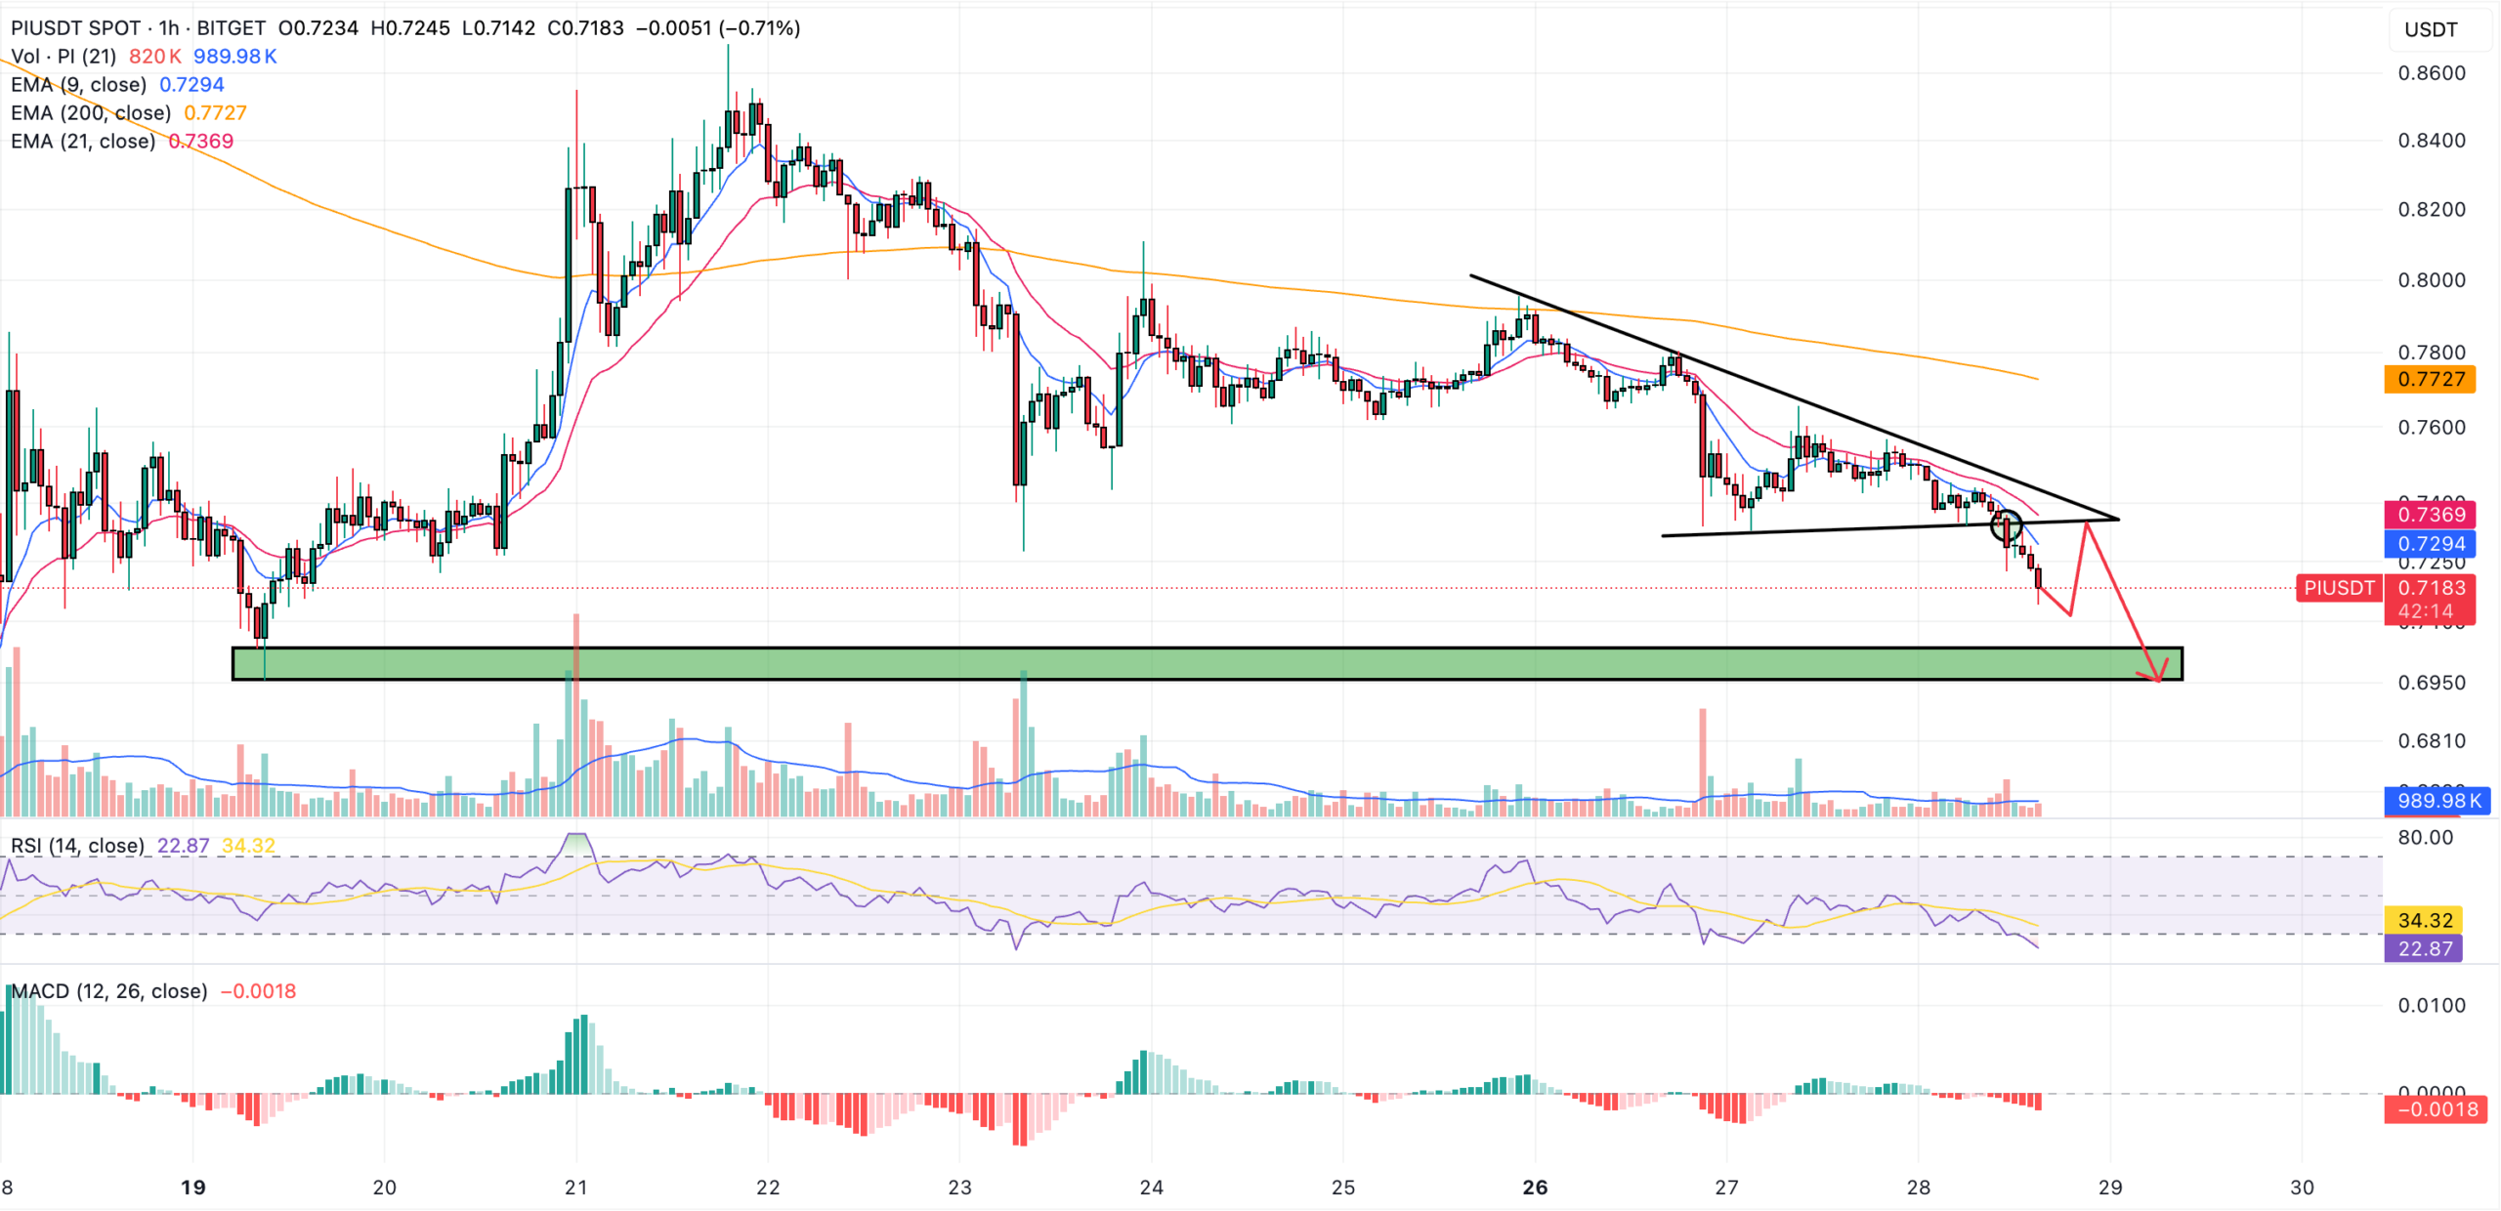Viewport: 2501px width, 1211px height.
Task: Click the 0.6950 price axis value
Action: pos(2432,683)
